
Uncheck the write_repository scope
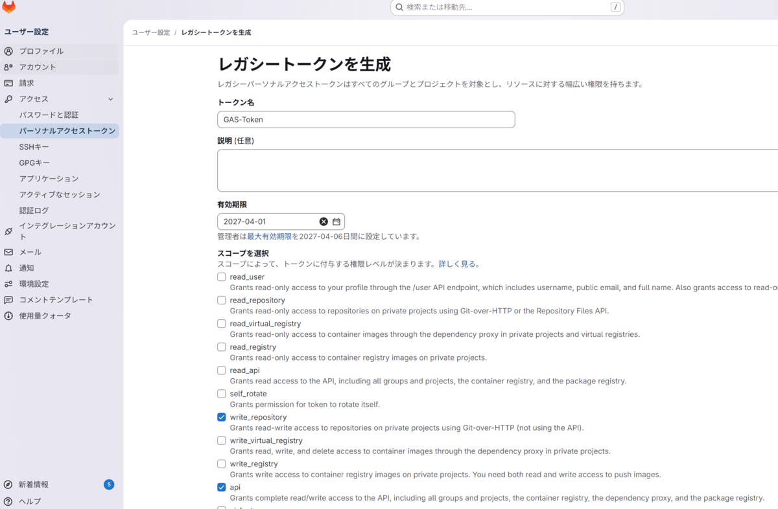coord(222,417)
